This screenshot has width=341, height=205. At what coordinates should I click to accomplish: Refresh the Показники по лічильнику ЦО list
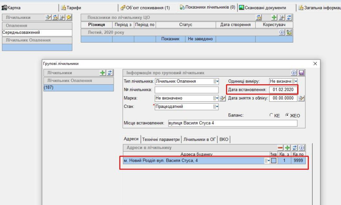289,17
